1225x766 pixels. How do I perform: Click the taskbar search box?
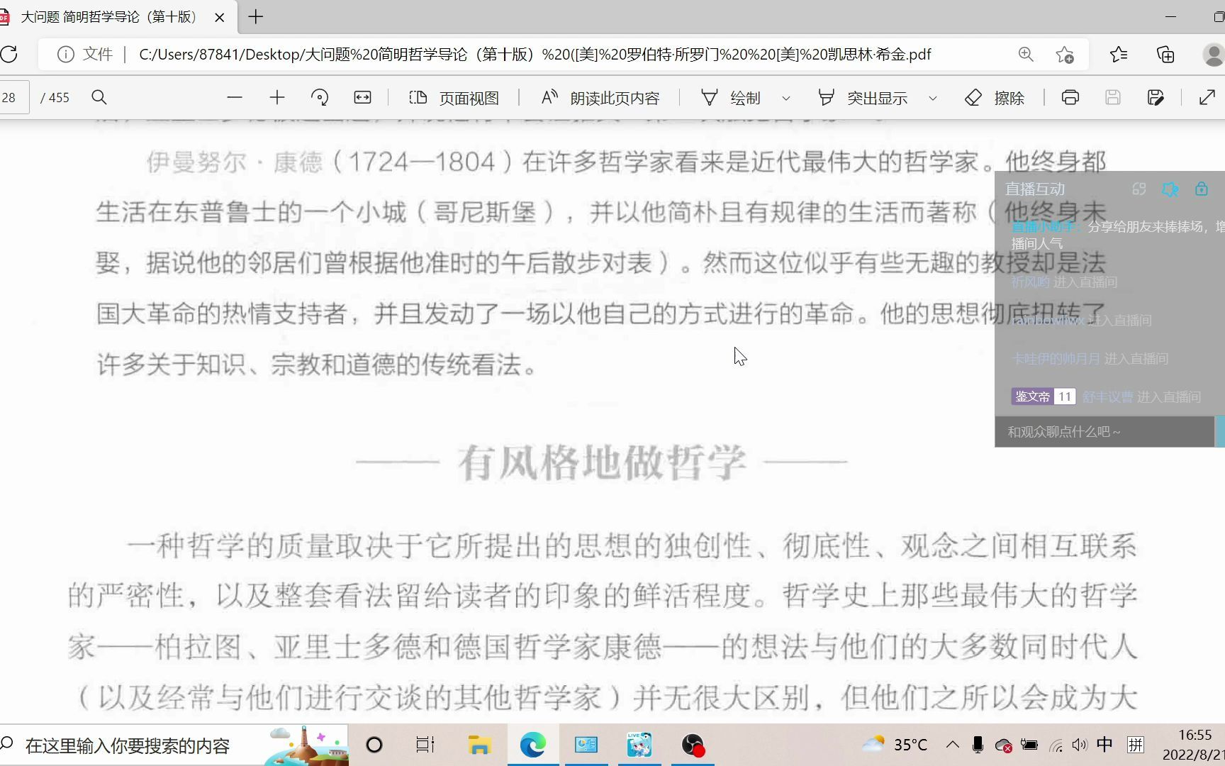click(x=174, y=745)
